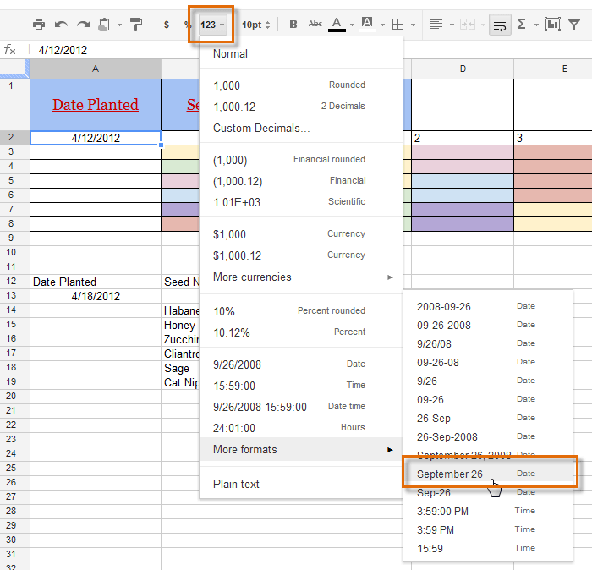Image resolution: width=592 pixels, height=570 pixels.
Task: Click the Print icon
Action: click(x=39, y=25)
